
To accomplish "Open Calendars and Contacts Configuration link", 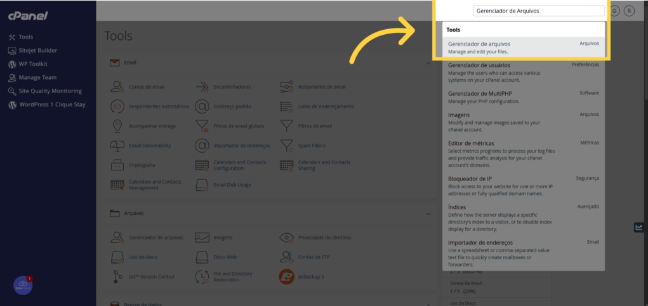I will pyautogui.click(x=240, y=165).
